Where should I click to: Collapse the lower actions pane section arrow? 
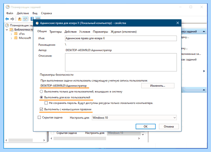(x=204, y=90)
